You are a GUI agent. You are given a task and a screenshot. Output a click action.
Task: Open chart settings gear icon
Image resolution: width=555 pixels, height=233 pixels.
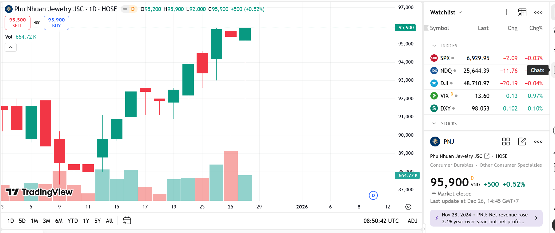point(408,207)
